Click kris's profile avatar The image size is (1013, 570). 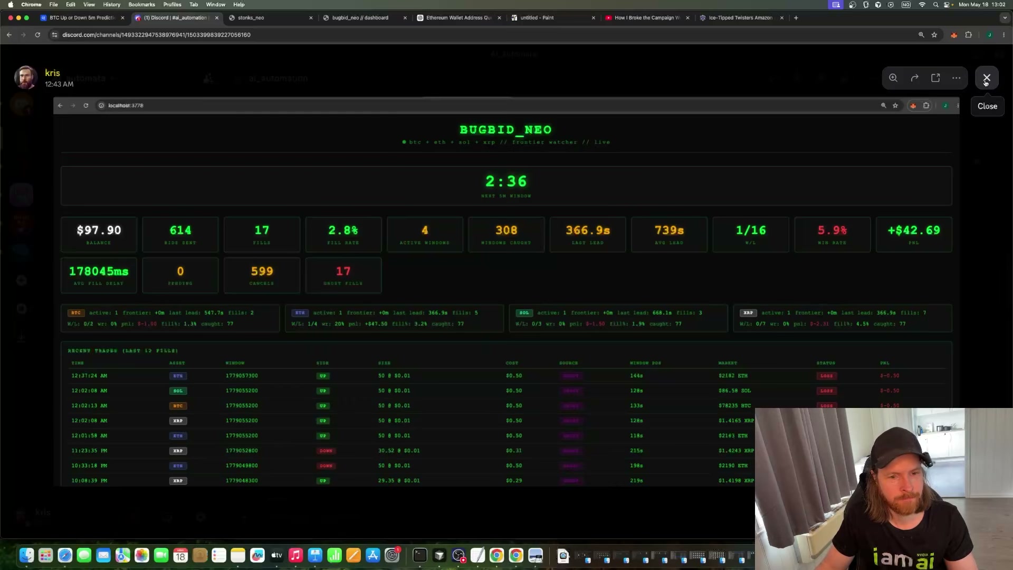pos(25,78)
